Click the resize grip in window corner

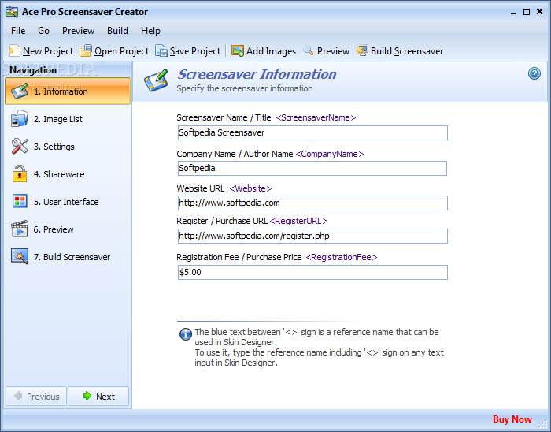pos(542,425)
